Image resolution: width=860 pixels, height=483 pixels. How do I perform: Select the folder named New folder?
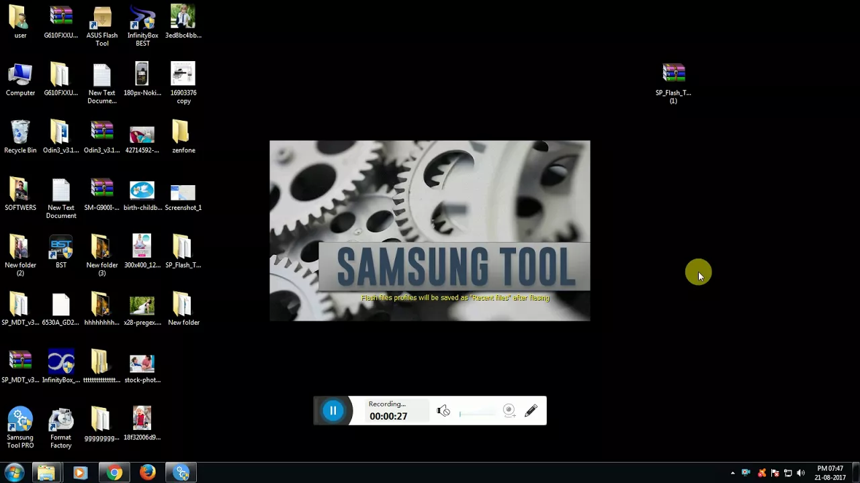183,309
